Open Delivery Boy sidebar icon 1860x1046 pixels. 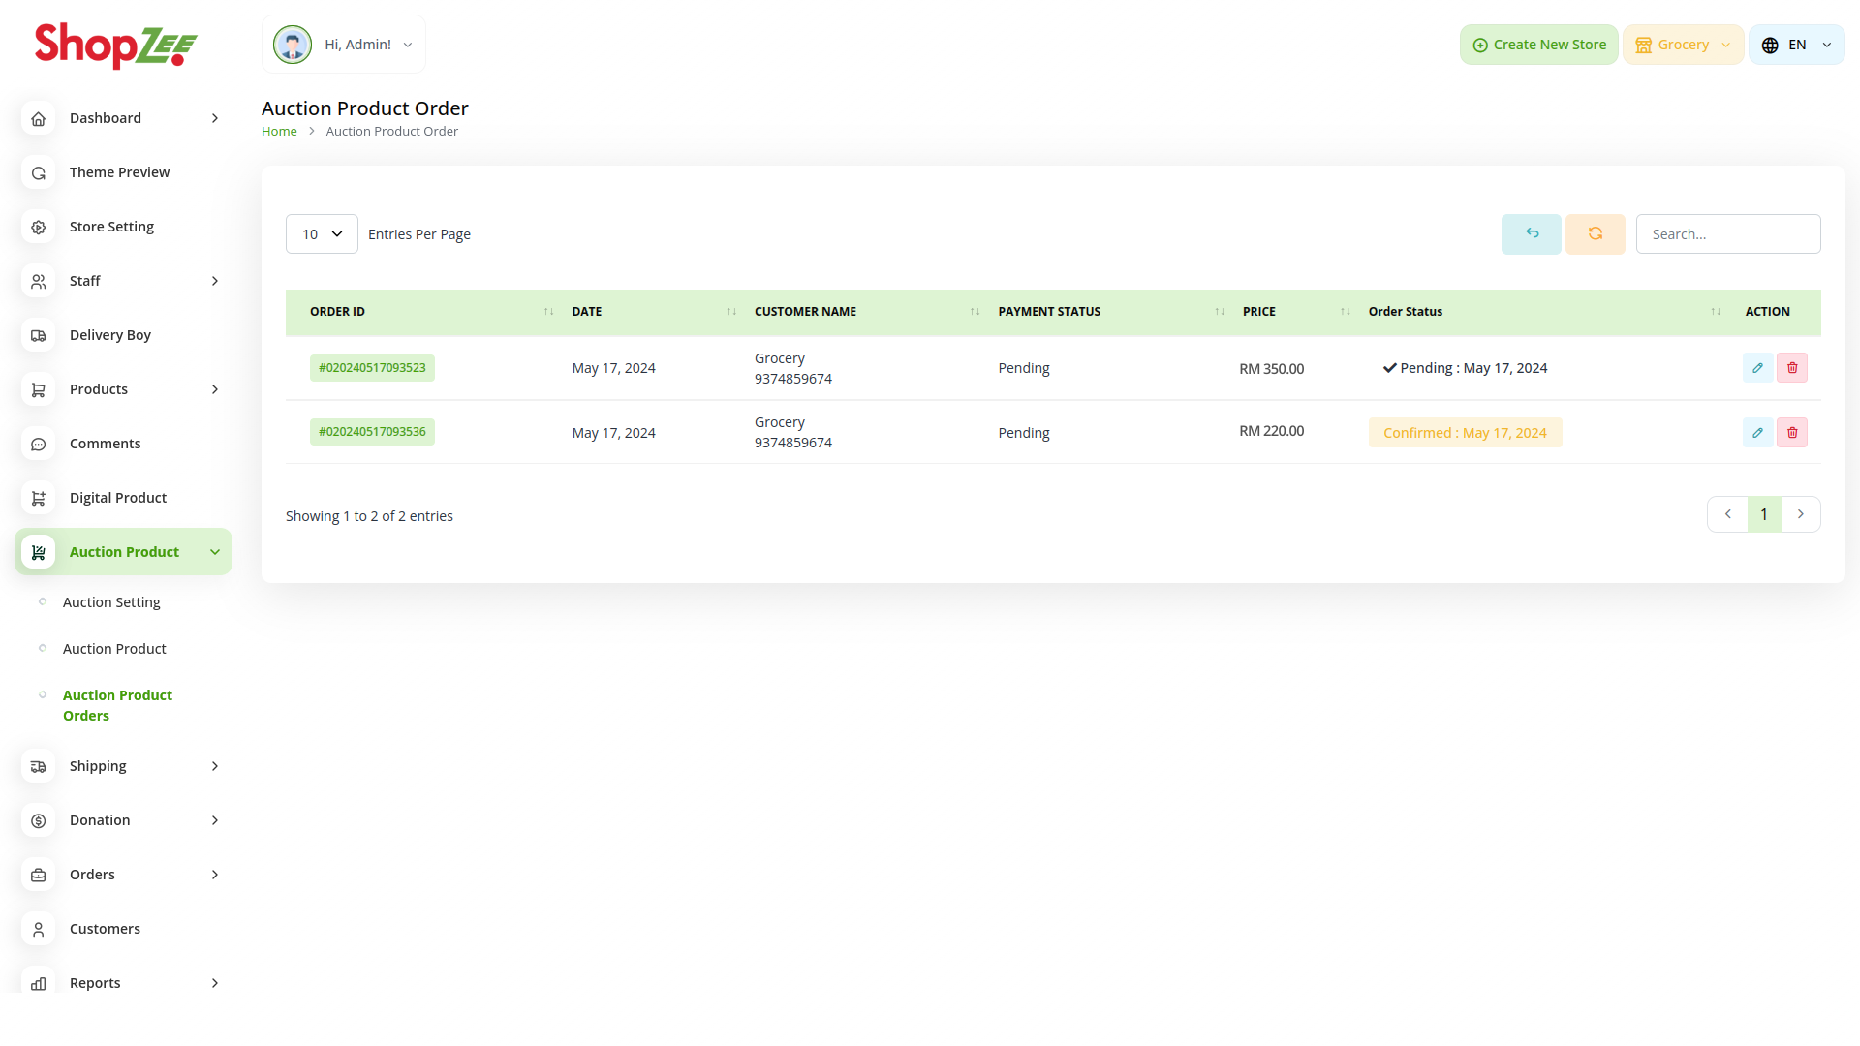pos(39,335)
